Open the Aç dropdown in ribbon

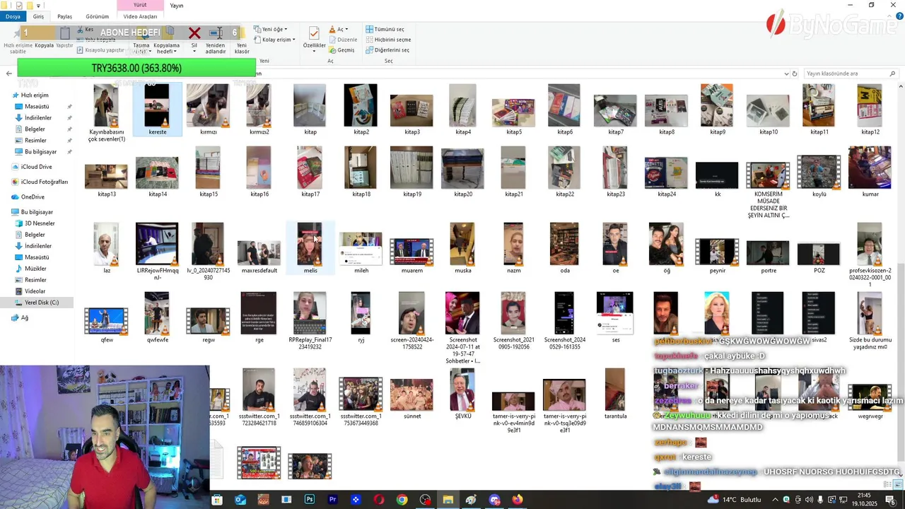338,30
